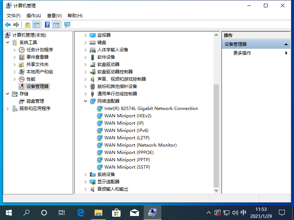Click the Up one level toolbar icon

(27, 25)
